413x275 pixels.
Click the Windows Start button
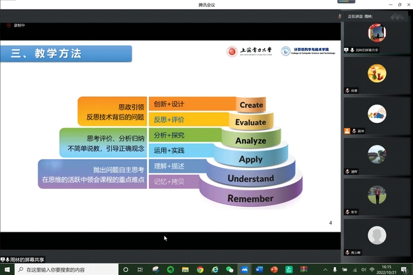point(5,269)
